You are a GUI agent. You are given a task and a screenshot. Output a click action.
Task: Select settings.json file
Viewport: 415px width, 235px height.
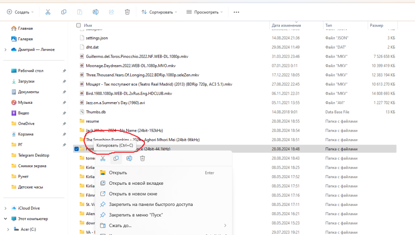pos(97,38)
